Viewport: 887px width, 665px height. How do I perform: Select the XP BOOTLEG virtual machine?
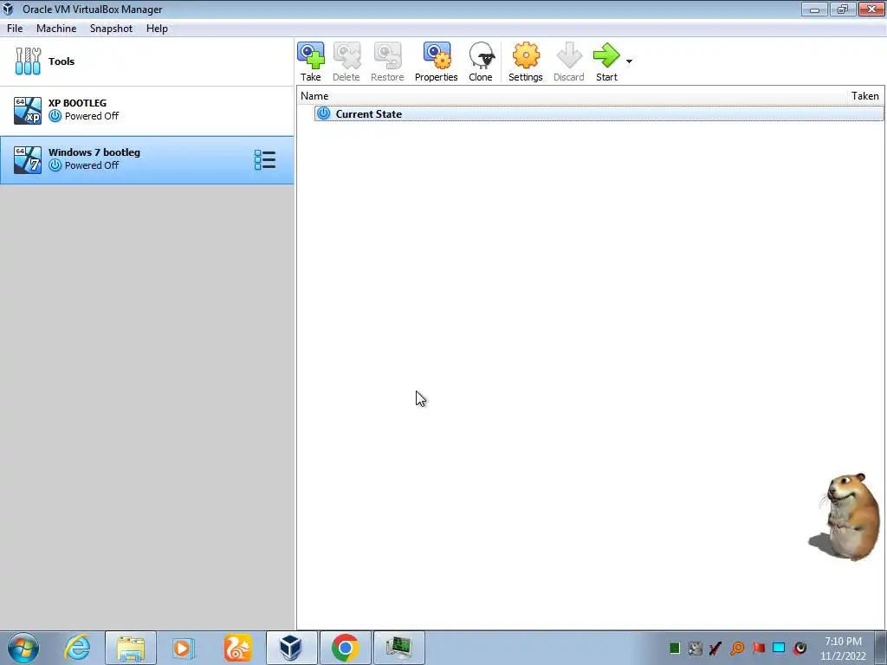point(147,110)
